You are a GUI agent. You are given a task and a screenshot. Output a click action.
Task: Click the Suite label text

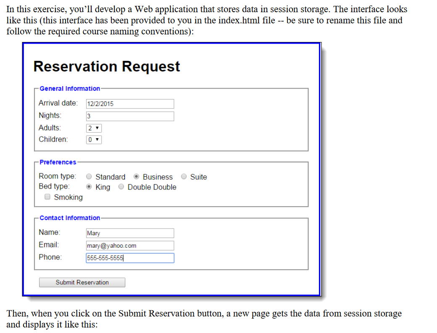[x=198, y=177]
